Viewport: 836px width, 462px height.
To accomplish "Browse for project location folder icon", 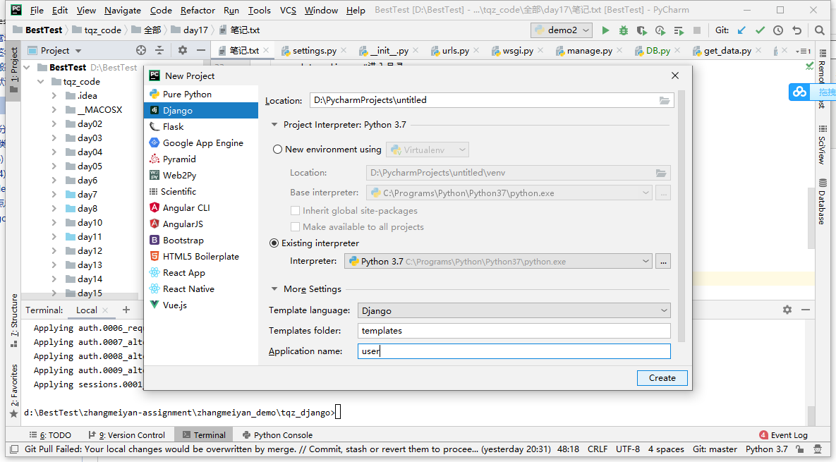I will (665, 100).
